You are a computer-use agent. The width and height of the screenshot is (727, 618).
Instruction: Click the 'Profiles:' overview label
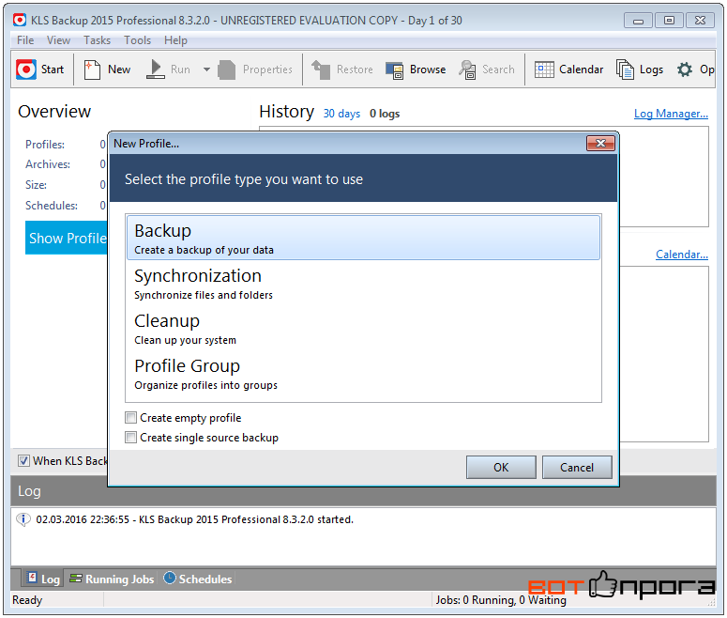coord(45,145)
